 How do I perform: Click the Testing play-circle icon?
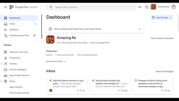point(6,64)
